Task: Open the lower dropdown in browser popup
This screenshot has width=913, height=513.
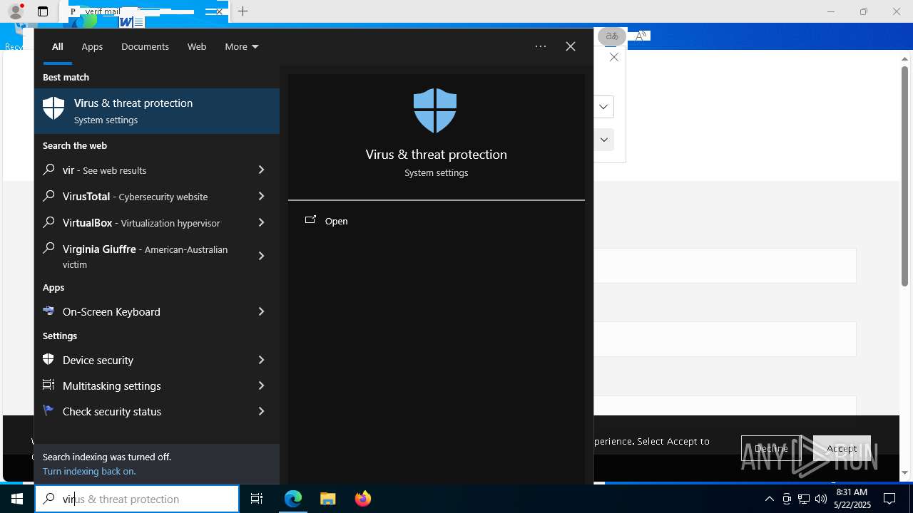Action: [x=603, y=140]
